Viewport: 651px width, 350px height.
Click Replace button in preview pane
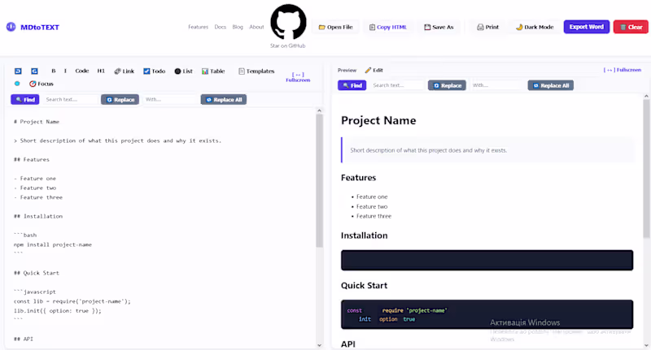[447, 85]
